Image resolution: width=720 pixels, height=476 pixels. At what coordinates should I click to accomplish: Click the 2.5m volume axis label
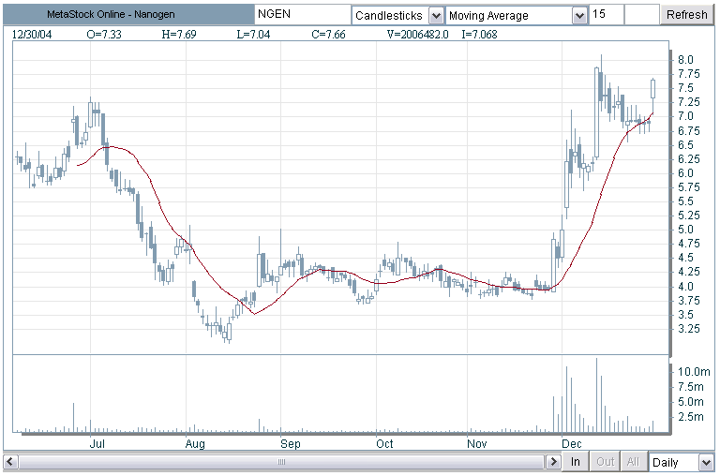tap(691, 417)
